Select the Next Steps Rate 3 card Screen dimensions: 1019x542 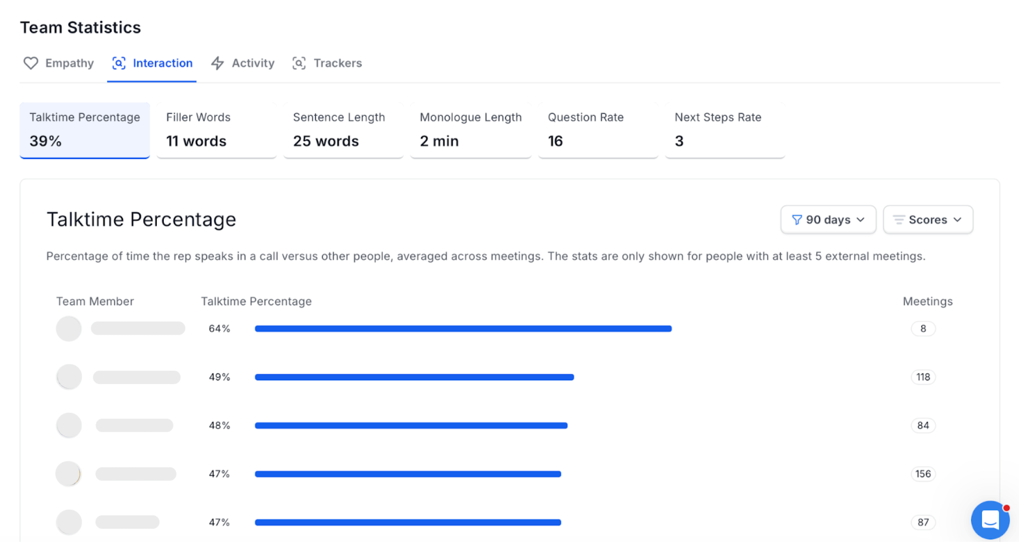click(725, 130)
